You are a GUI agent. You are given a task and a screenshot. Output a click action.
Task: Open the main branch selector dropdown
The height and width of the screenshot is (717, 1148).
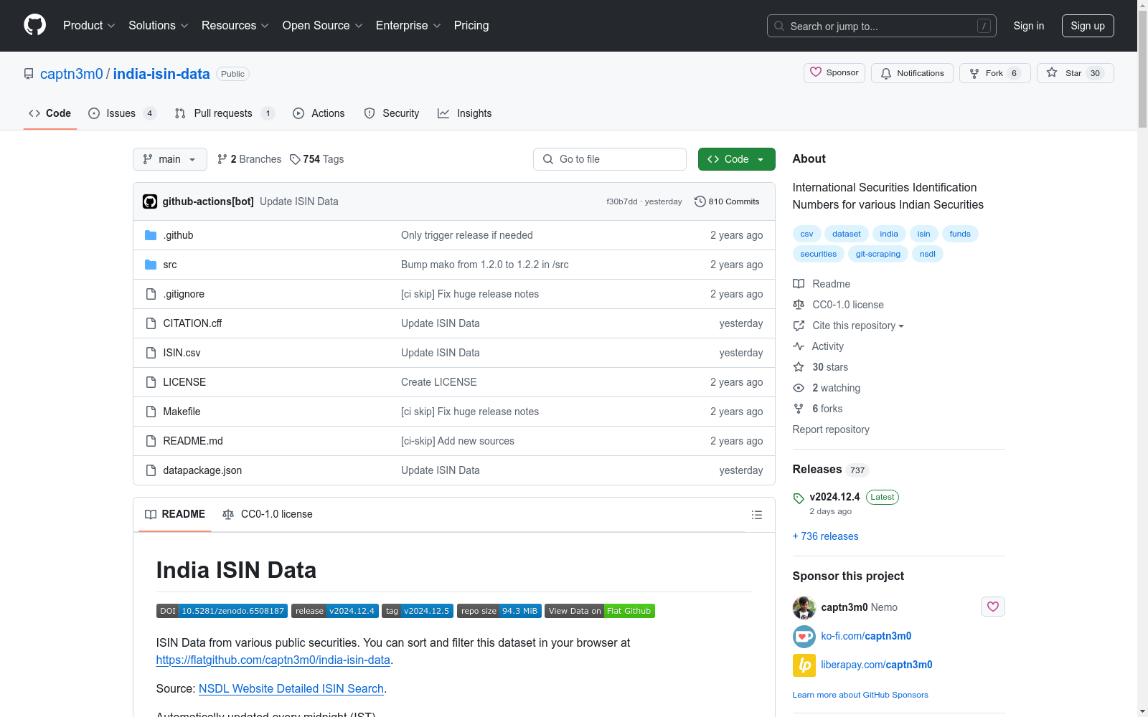[170, 159]
